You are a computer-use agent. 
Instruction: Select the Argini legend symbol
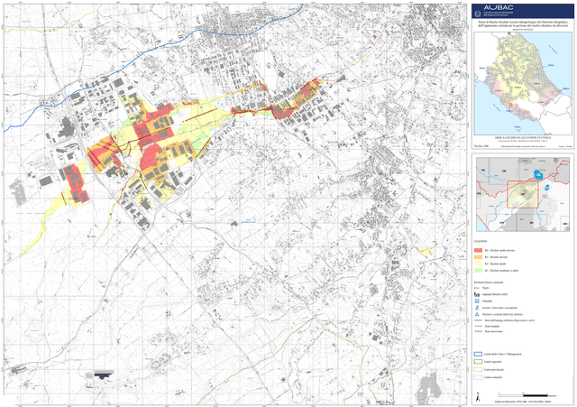click(x=478, y=288)
